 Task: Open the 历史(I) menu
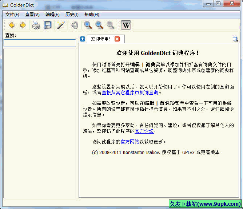click(72, 15)
